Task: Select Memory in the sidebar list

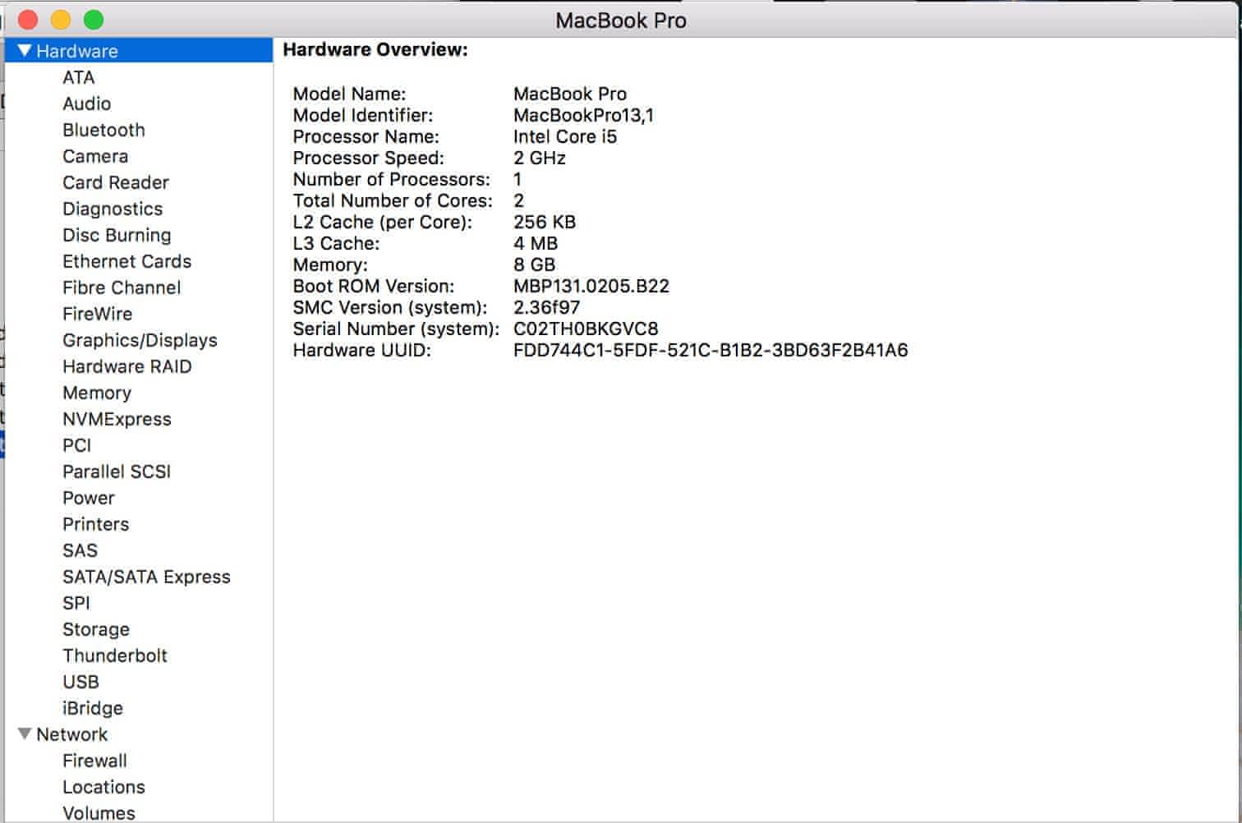Action: point(97,393)
